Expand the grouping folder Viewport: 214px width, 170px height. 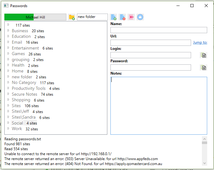click(8, 59)
